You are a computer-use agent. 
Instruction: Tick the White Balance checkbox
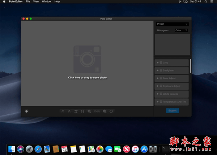click(161, 94)
